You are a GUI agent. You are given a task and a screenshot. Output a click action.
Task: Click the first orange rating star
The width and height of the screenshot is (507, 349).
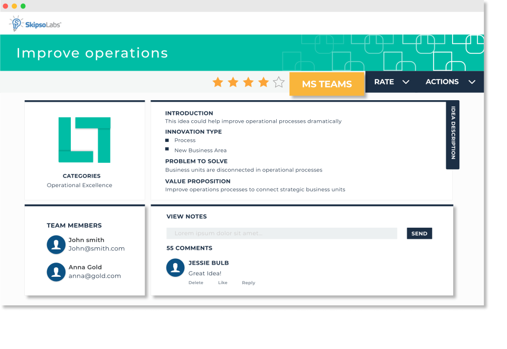point(218,82)
